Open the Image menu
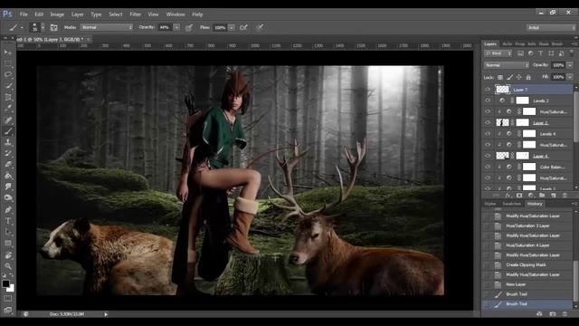The image size is (579, 326). [x=57, y=14]
